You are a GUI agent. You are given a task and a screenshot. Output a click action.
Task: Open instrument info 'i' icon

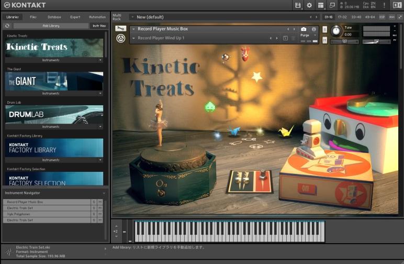coord(314,29)
